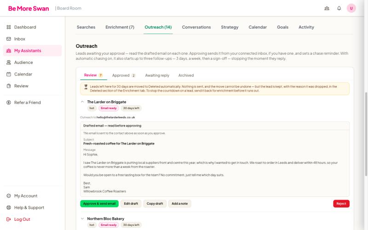
Task: Click the Willowbrook Coffee Roasters signature
Action: coord(105,191)
